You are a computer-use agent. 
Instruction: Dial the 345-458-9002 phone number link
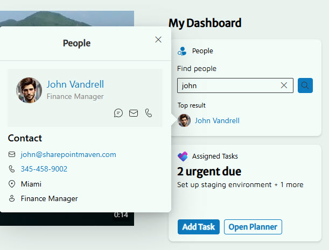pos(44,169)
